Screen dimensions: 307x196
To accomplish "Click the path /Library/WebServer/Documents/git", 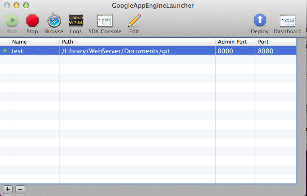I will point(116,51).
